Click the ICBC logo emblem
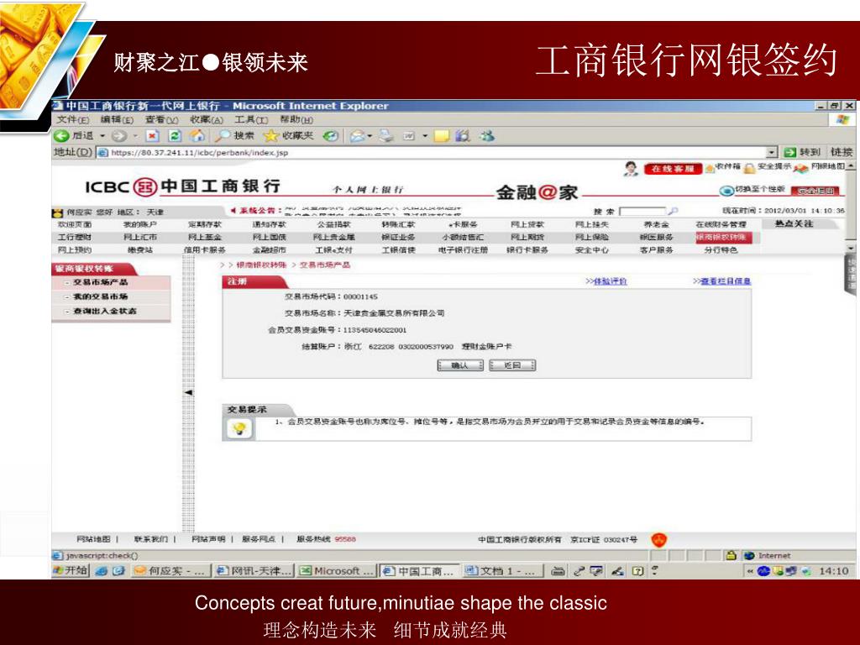Image resolution: width=860 pixels, height=645 pixels. (144, 187)
